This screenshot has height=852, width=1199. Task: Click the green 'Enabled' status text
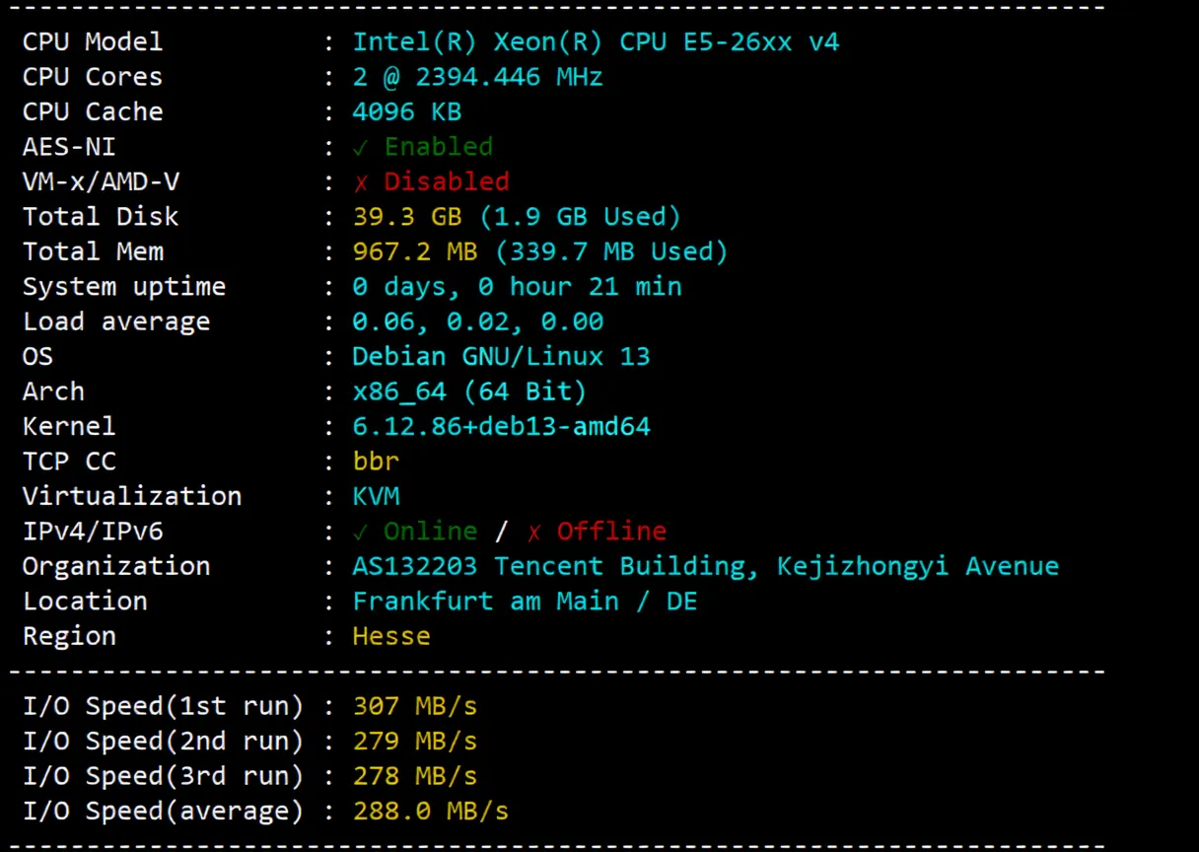click(x=438, y=147)
